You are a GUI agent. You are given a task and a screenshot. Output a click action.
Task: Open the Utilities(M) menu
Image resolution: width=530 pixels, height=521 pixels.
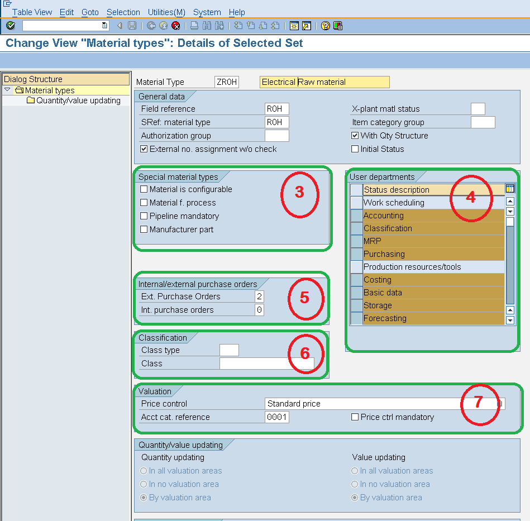166,12
